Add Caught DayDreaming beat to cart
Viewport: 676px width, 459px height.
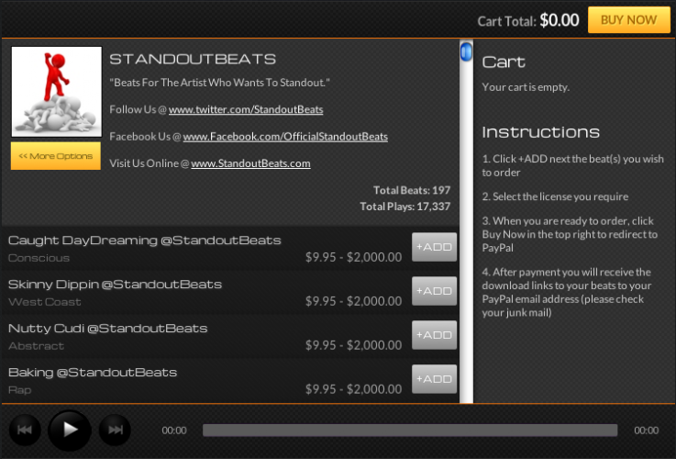(434, 247)
